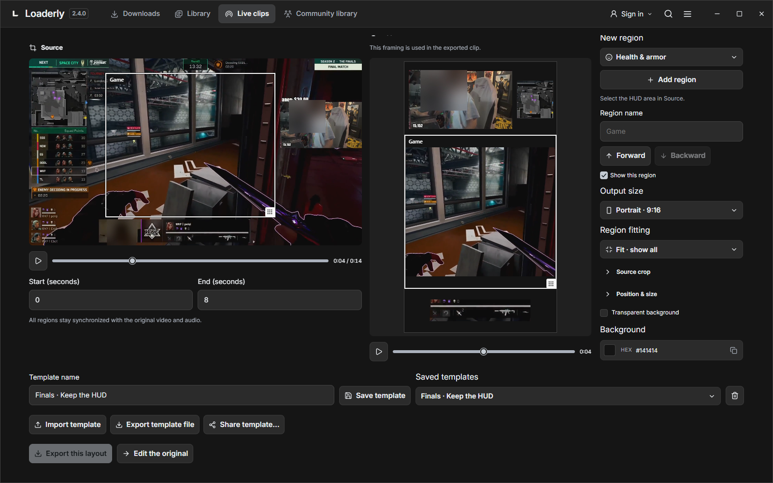Click the grid handle on the output Game region
The image size is (773, 483).
point(551,284)
